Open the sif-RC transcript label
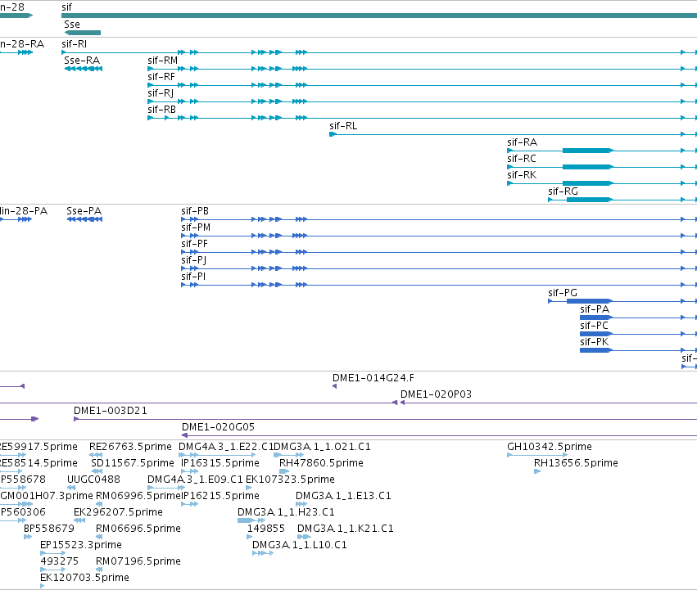697x590 pixels. pyautogui.click(x=522, y=159)
